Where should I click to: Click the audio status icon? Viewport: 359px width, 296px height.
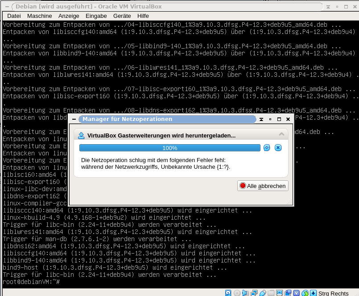pos(245,293)
